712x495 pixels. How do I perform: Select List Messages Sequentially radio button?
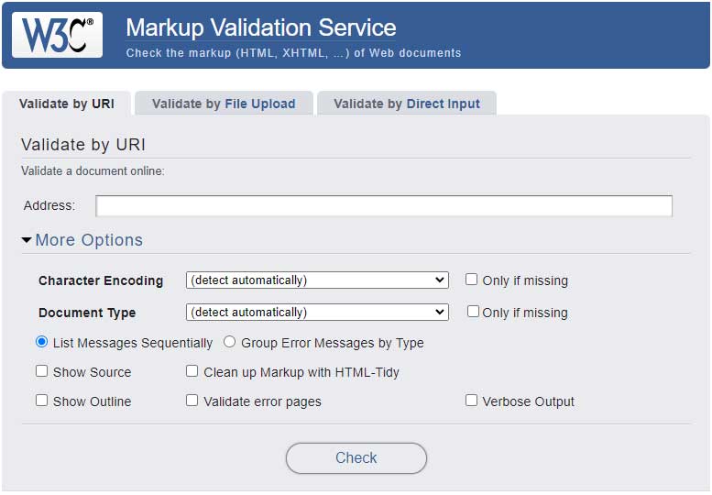(41, 342)
